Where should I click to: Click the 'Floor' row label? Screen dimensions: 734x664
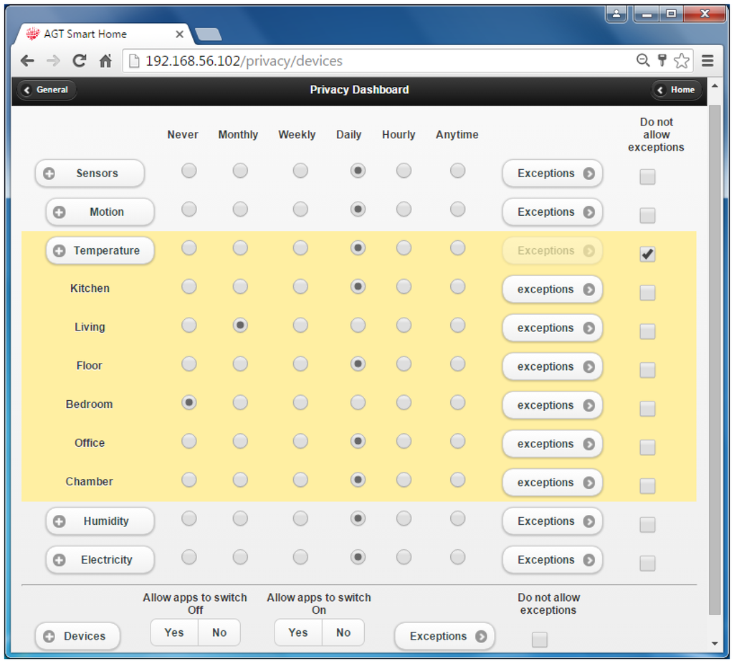(x=90, y=366)
